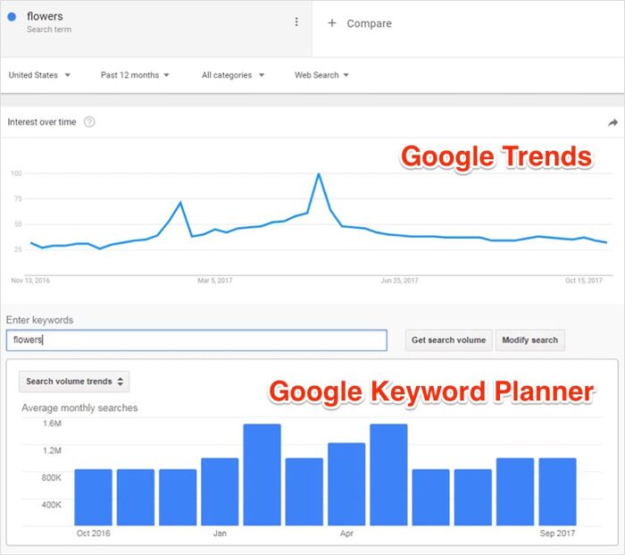The height and width of the screenshot is (555, 625).
Task: Click the Oct 2016 bar
Action: pyautogui.click(x=93, y=497)
